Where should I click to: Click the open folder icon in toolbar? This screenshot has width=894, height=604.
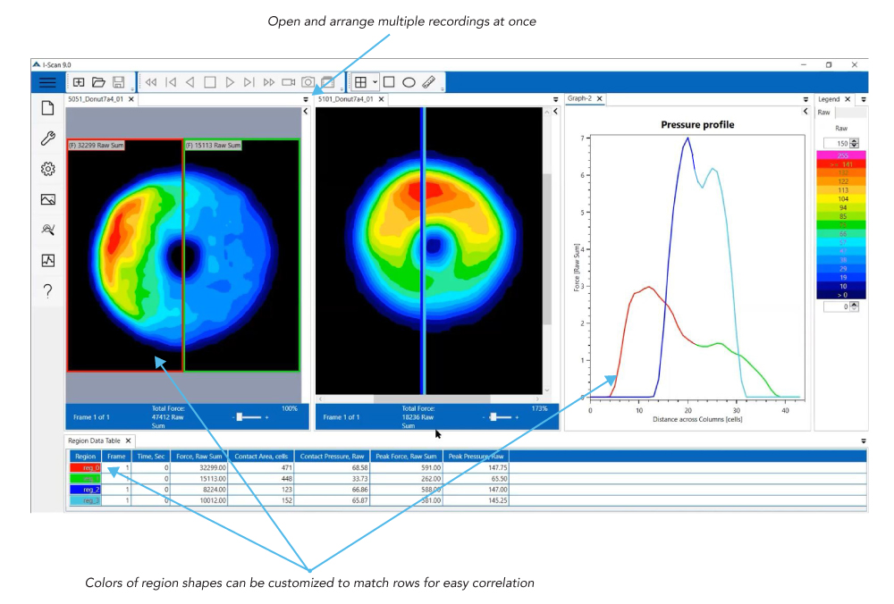[98, 81]
